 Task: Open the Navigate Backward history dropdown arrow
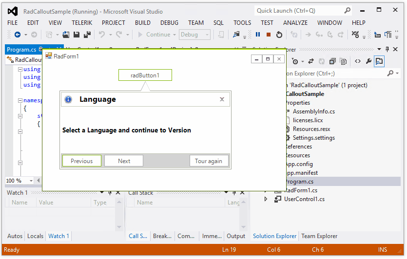click(26, 35)
